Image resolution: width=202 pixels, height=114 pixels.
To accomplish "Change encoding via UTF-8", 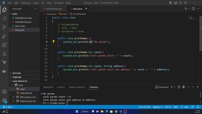I will [168, 107].
